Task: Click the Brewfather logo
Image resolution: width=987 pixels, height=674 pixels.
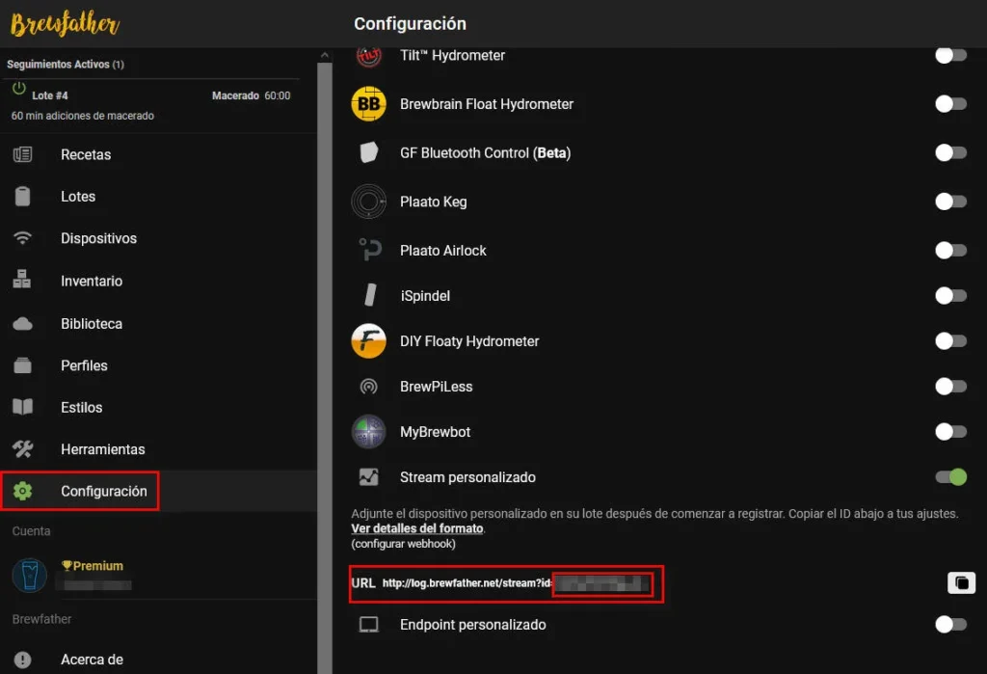Action: (x=65, y=24)
